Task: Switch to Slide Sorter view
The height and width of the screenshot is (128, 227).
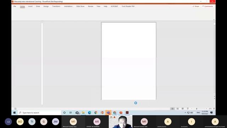Action: (177, 108)
